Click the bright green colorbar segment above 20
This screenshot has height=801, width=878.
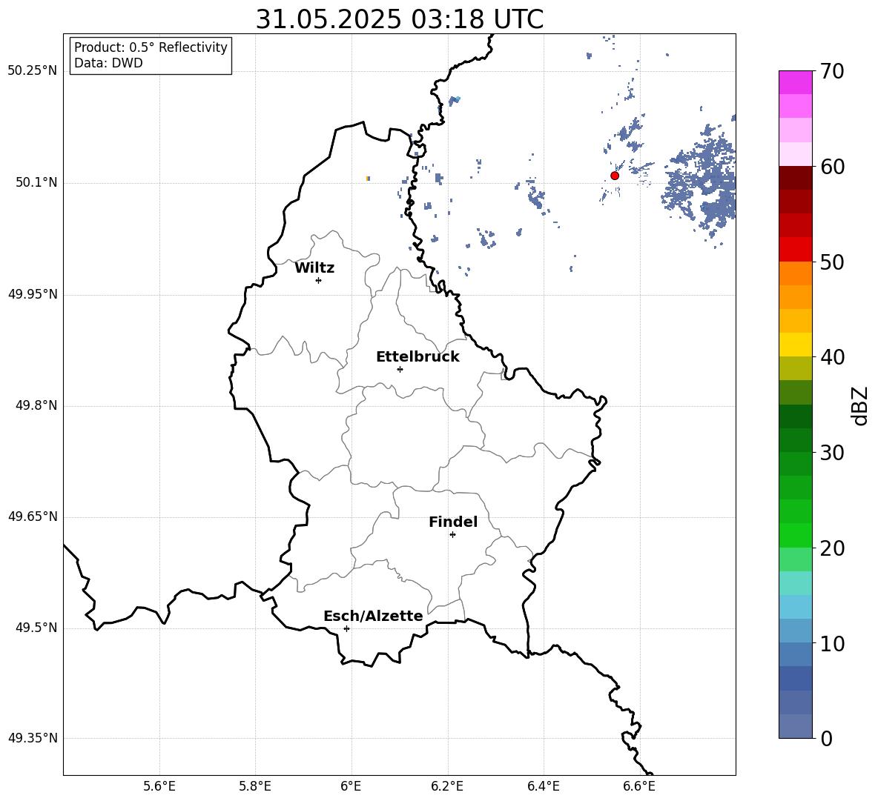796,535
